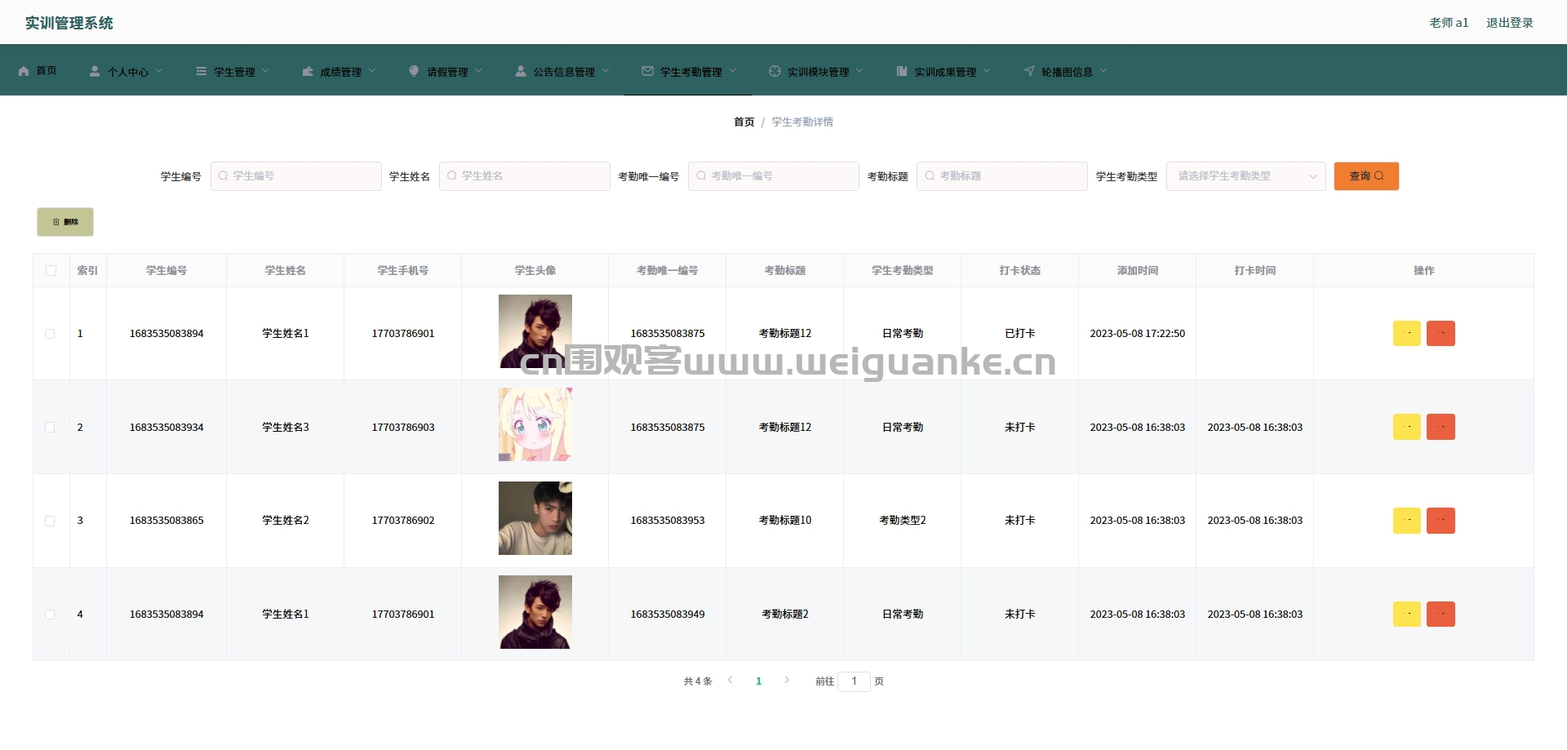Check the checkbox for row index 4
Screen dimensions: 1567x750
click(x=50, y=615)
